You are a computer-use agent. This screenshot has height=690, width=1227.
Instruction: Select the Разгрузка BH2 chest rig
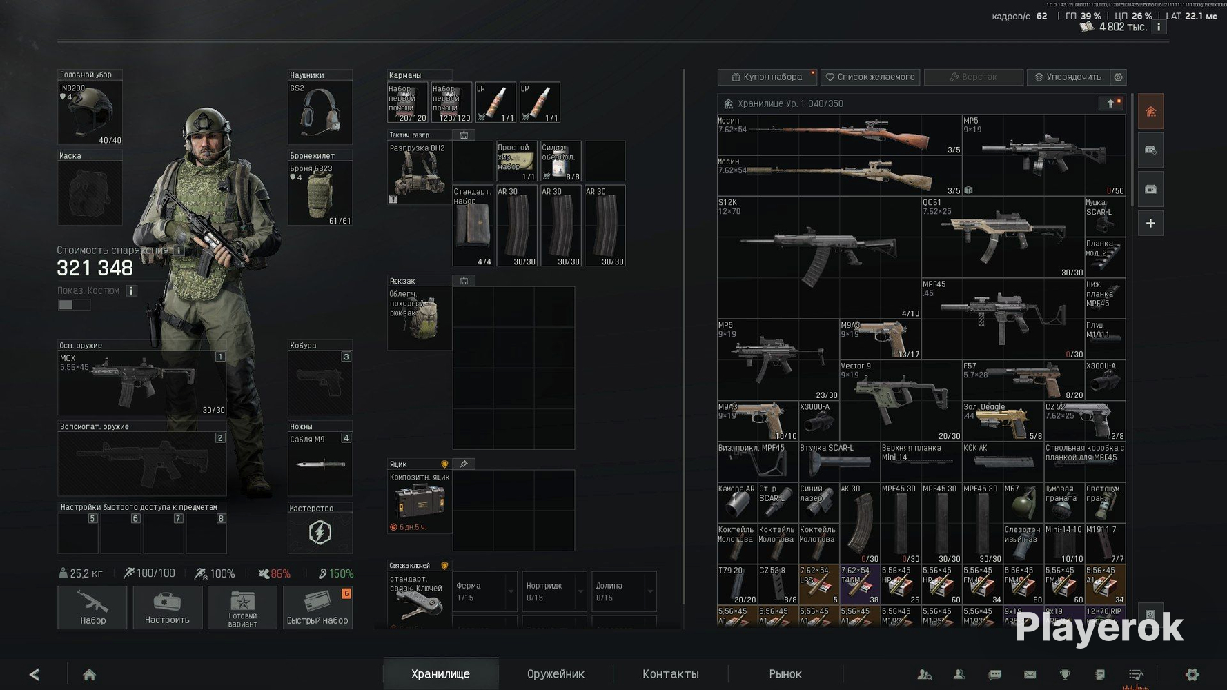click(x=420, y=173)
